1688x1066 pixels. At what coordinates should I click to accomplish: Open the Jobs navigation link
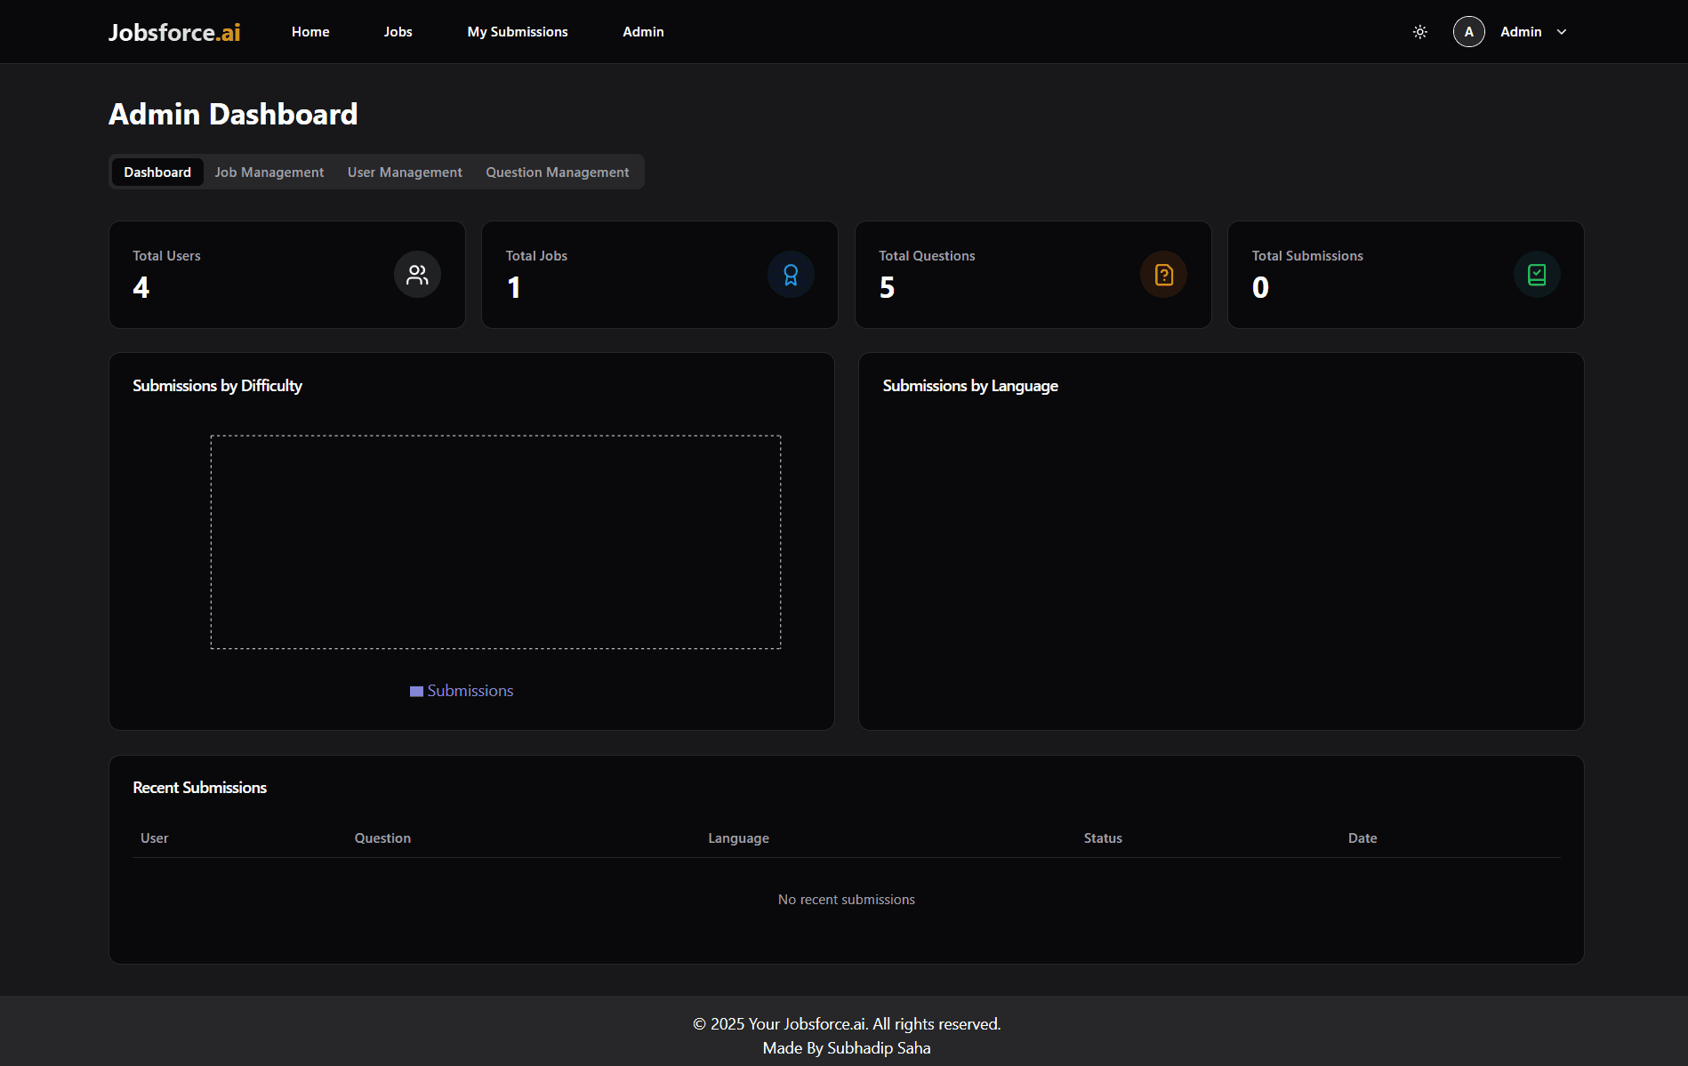click(x=398, y=32)
